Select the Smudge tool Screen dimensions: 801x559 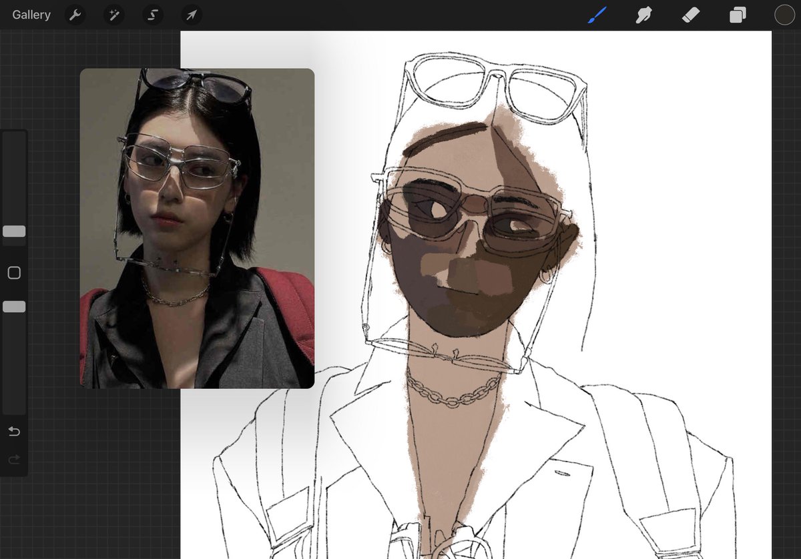pyautogui.click(x=643, y=15)
